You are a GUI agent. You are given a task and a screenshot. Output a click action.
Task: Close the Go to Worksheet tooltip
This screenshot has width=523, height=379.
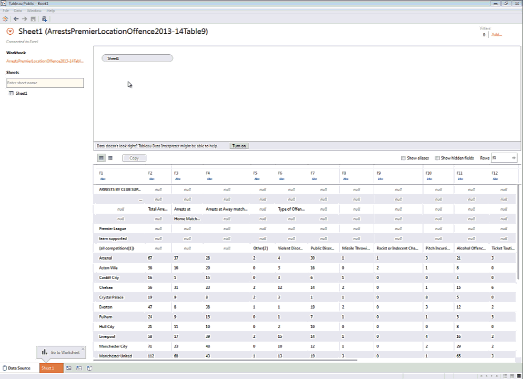tap(83, 348)
